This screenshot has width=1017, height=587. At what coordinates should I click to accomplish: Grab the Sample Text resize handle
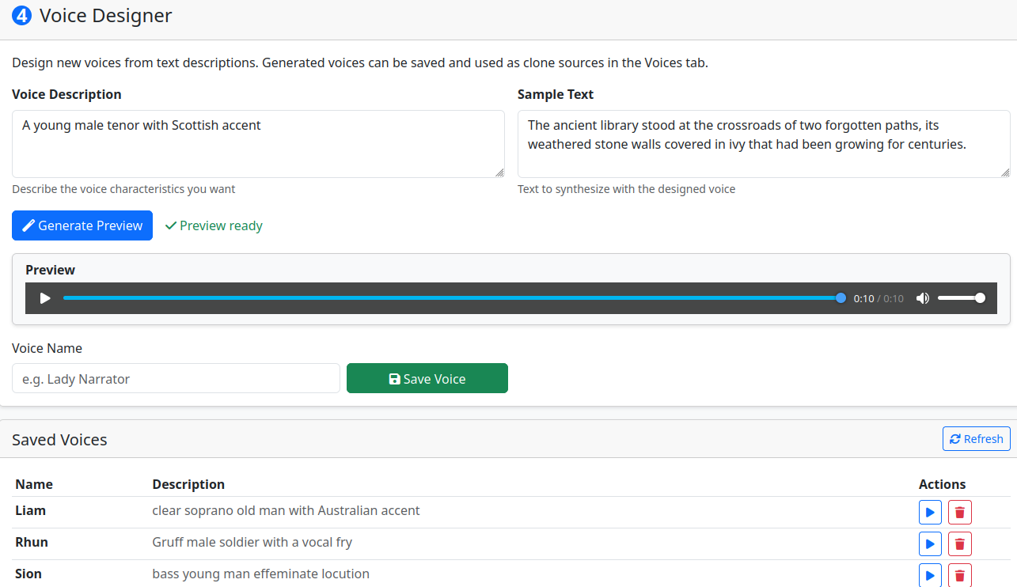pyautogui.click(x=1005, y=172)
